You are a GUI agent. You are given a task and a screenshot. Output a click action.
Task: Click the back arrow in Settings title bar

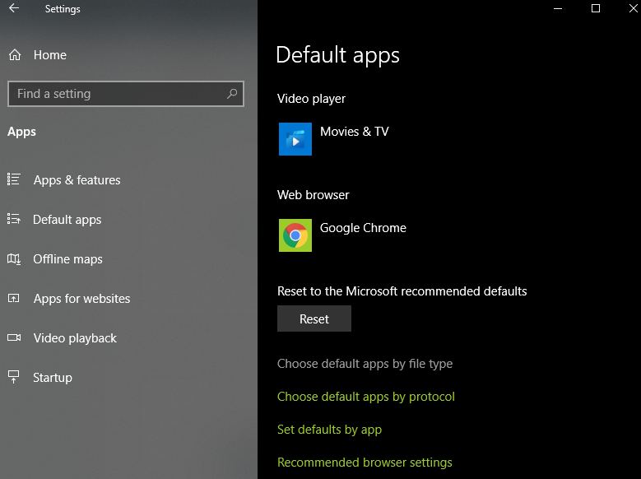pyautogui.click(x=14, y=8)
